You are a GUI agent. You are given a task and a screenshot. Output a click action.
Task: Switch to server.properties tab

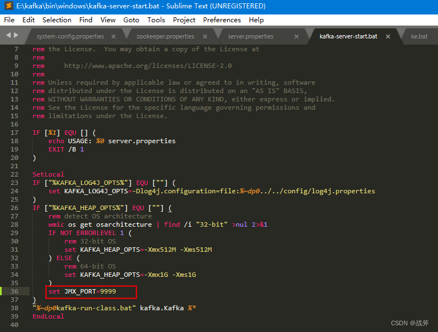pos(251,37)
